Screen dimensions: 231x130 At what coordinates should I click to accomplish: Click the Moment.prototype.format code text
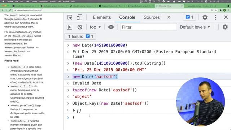[19, 48]
